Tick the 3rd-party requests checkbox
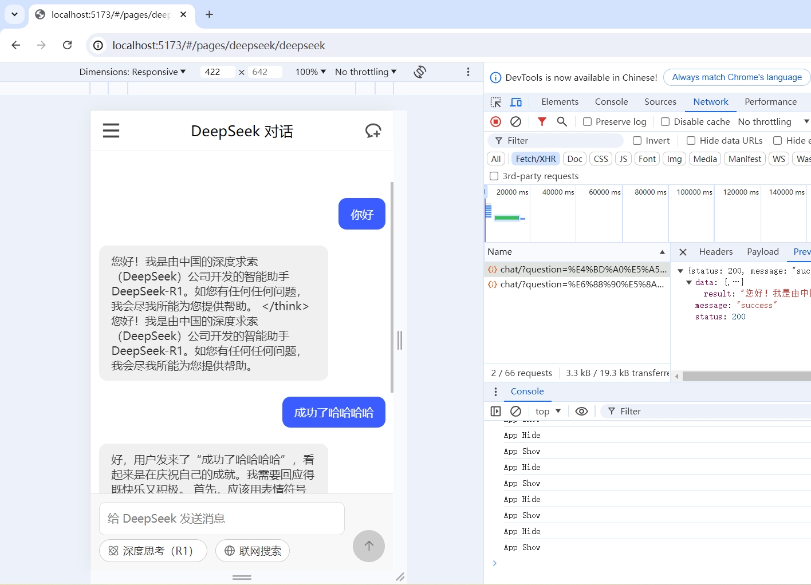 click(494, 176)
